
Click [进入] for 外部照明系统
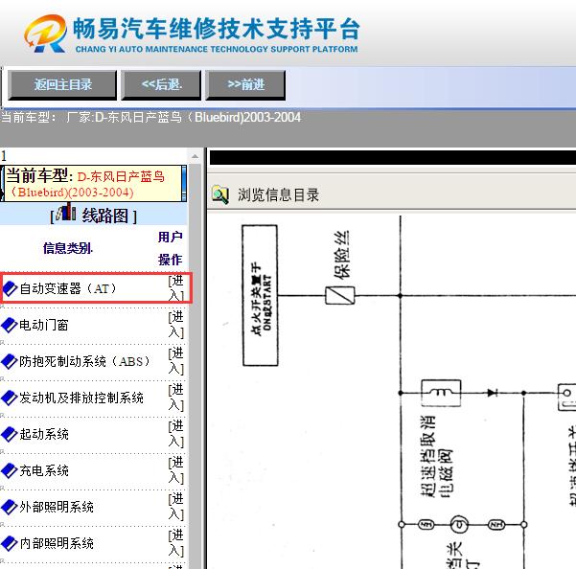pos(176,506)
